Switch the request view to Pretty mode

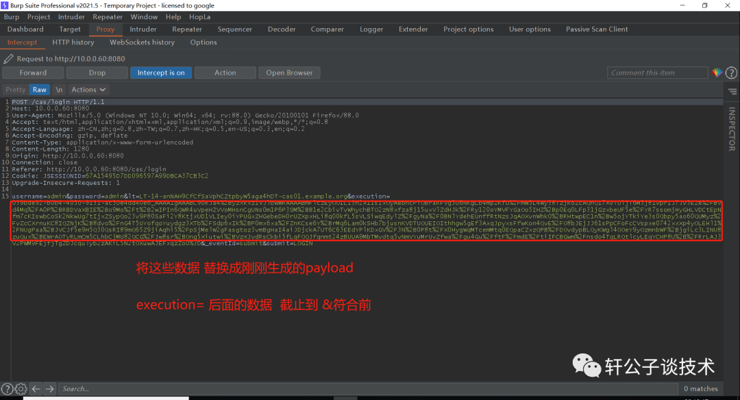[x=15, y=89]
